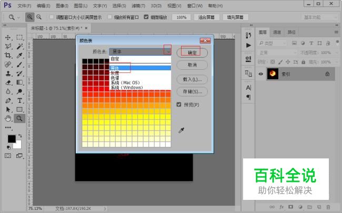Open the Paragraph panel icon
The image size is (342, 213).
[x=248, y=97]
